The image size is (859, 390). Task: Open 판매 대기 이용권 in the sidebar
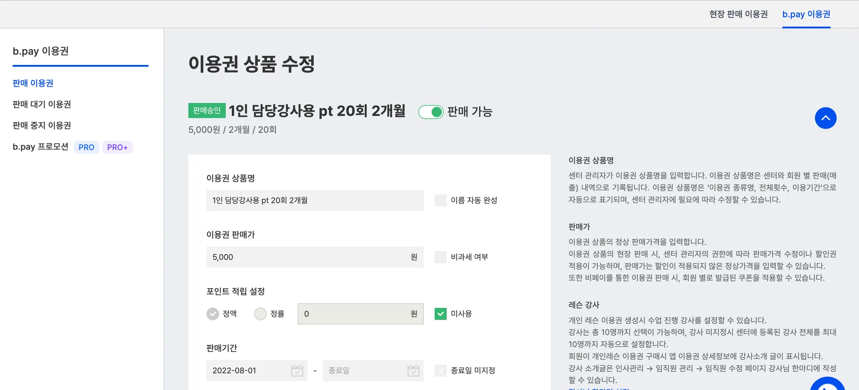(42, 104)
